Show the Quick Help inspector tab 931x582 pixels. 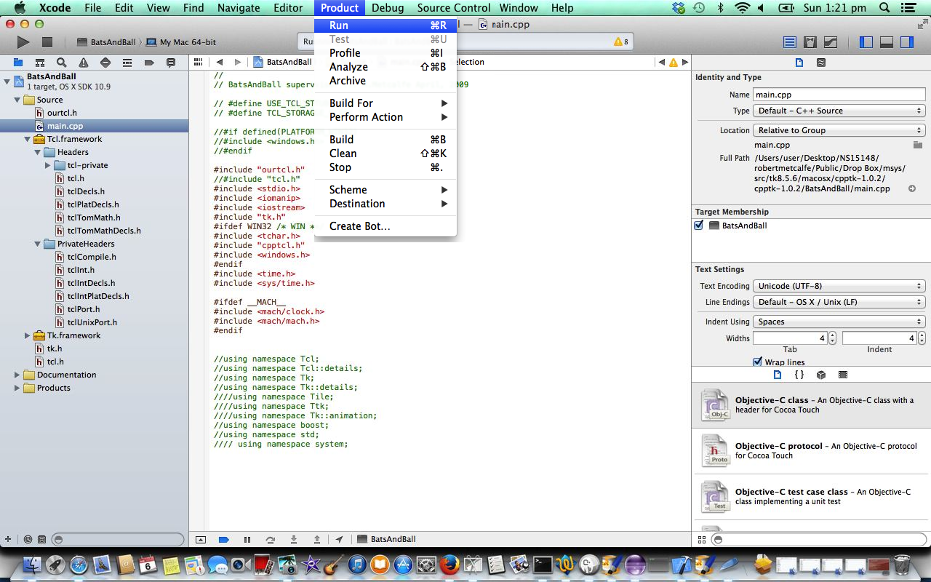(x=821, y=63)
